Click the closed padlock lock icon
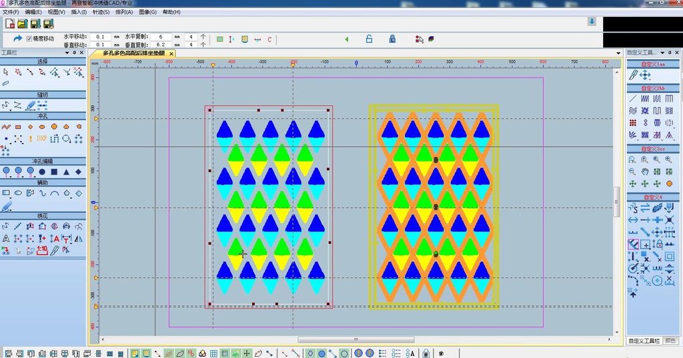This screenshot has height=358, width=683. (392, 39)
